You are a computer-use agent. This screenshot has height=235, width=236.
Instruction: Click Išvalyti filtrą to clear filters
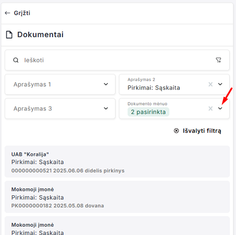tap(202, 131)
